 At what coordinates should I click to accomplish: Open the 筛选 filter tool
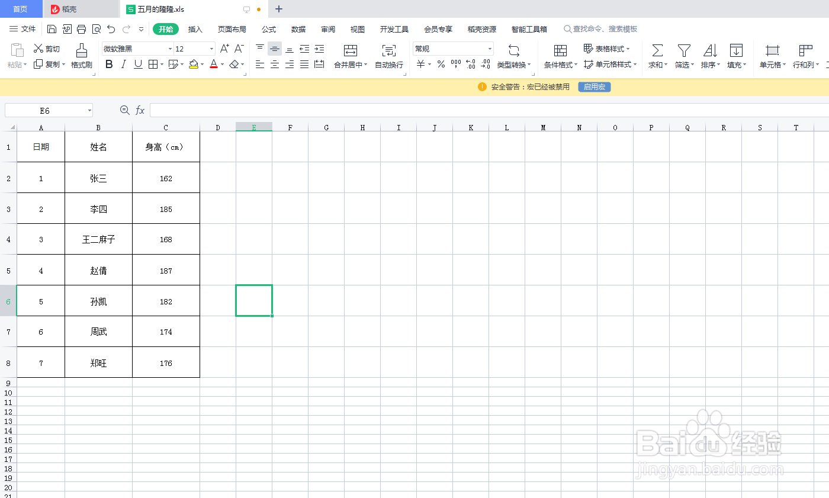[x=683, y=56]
